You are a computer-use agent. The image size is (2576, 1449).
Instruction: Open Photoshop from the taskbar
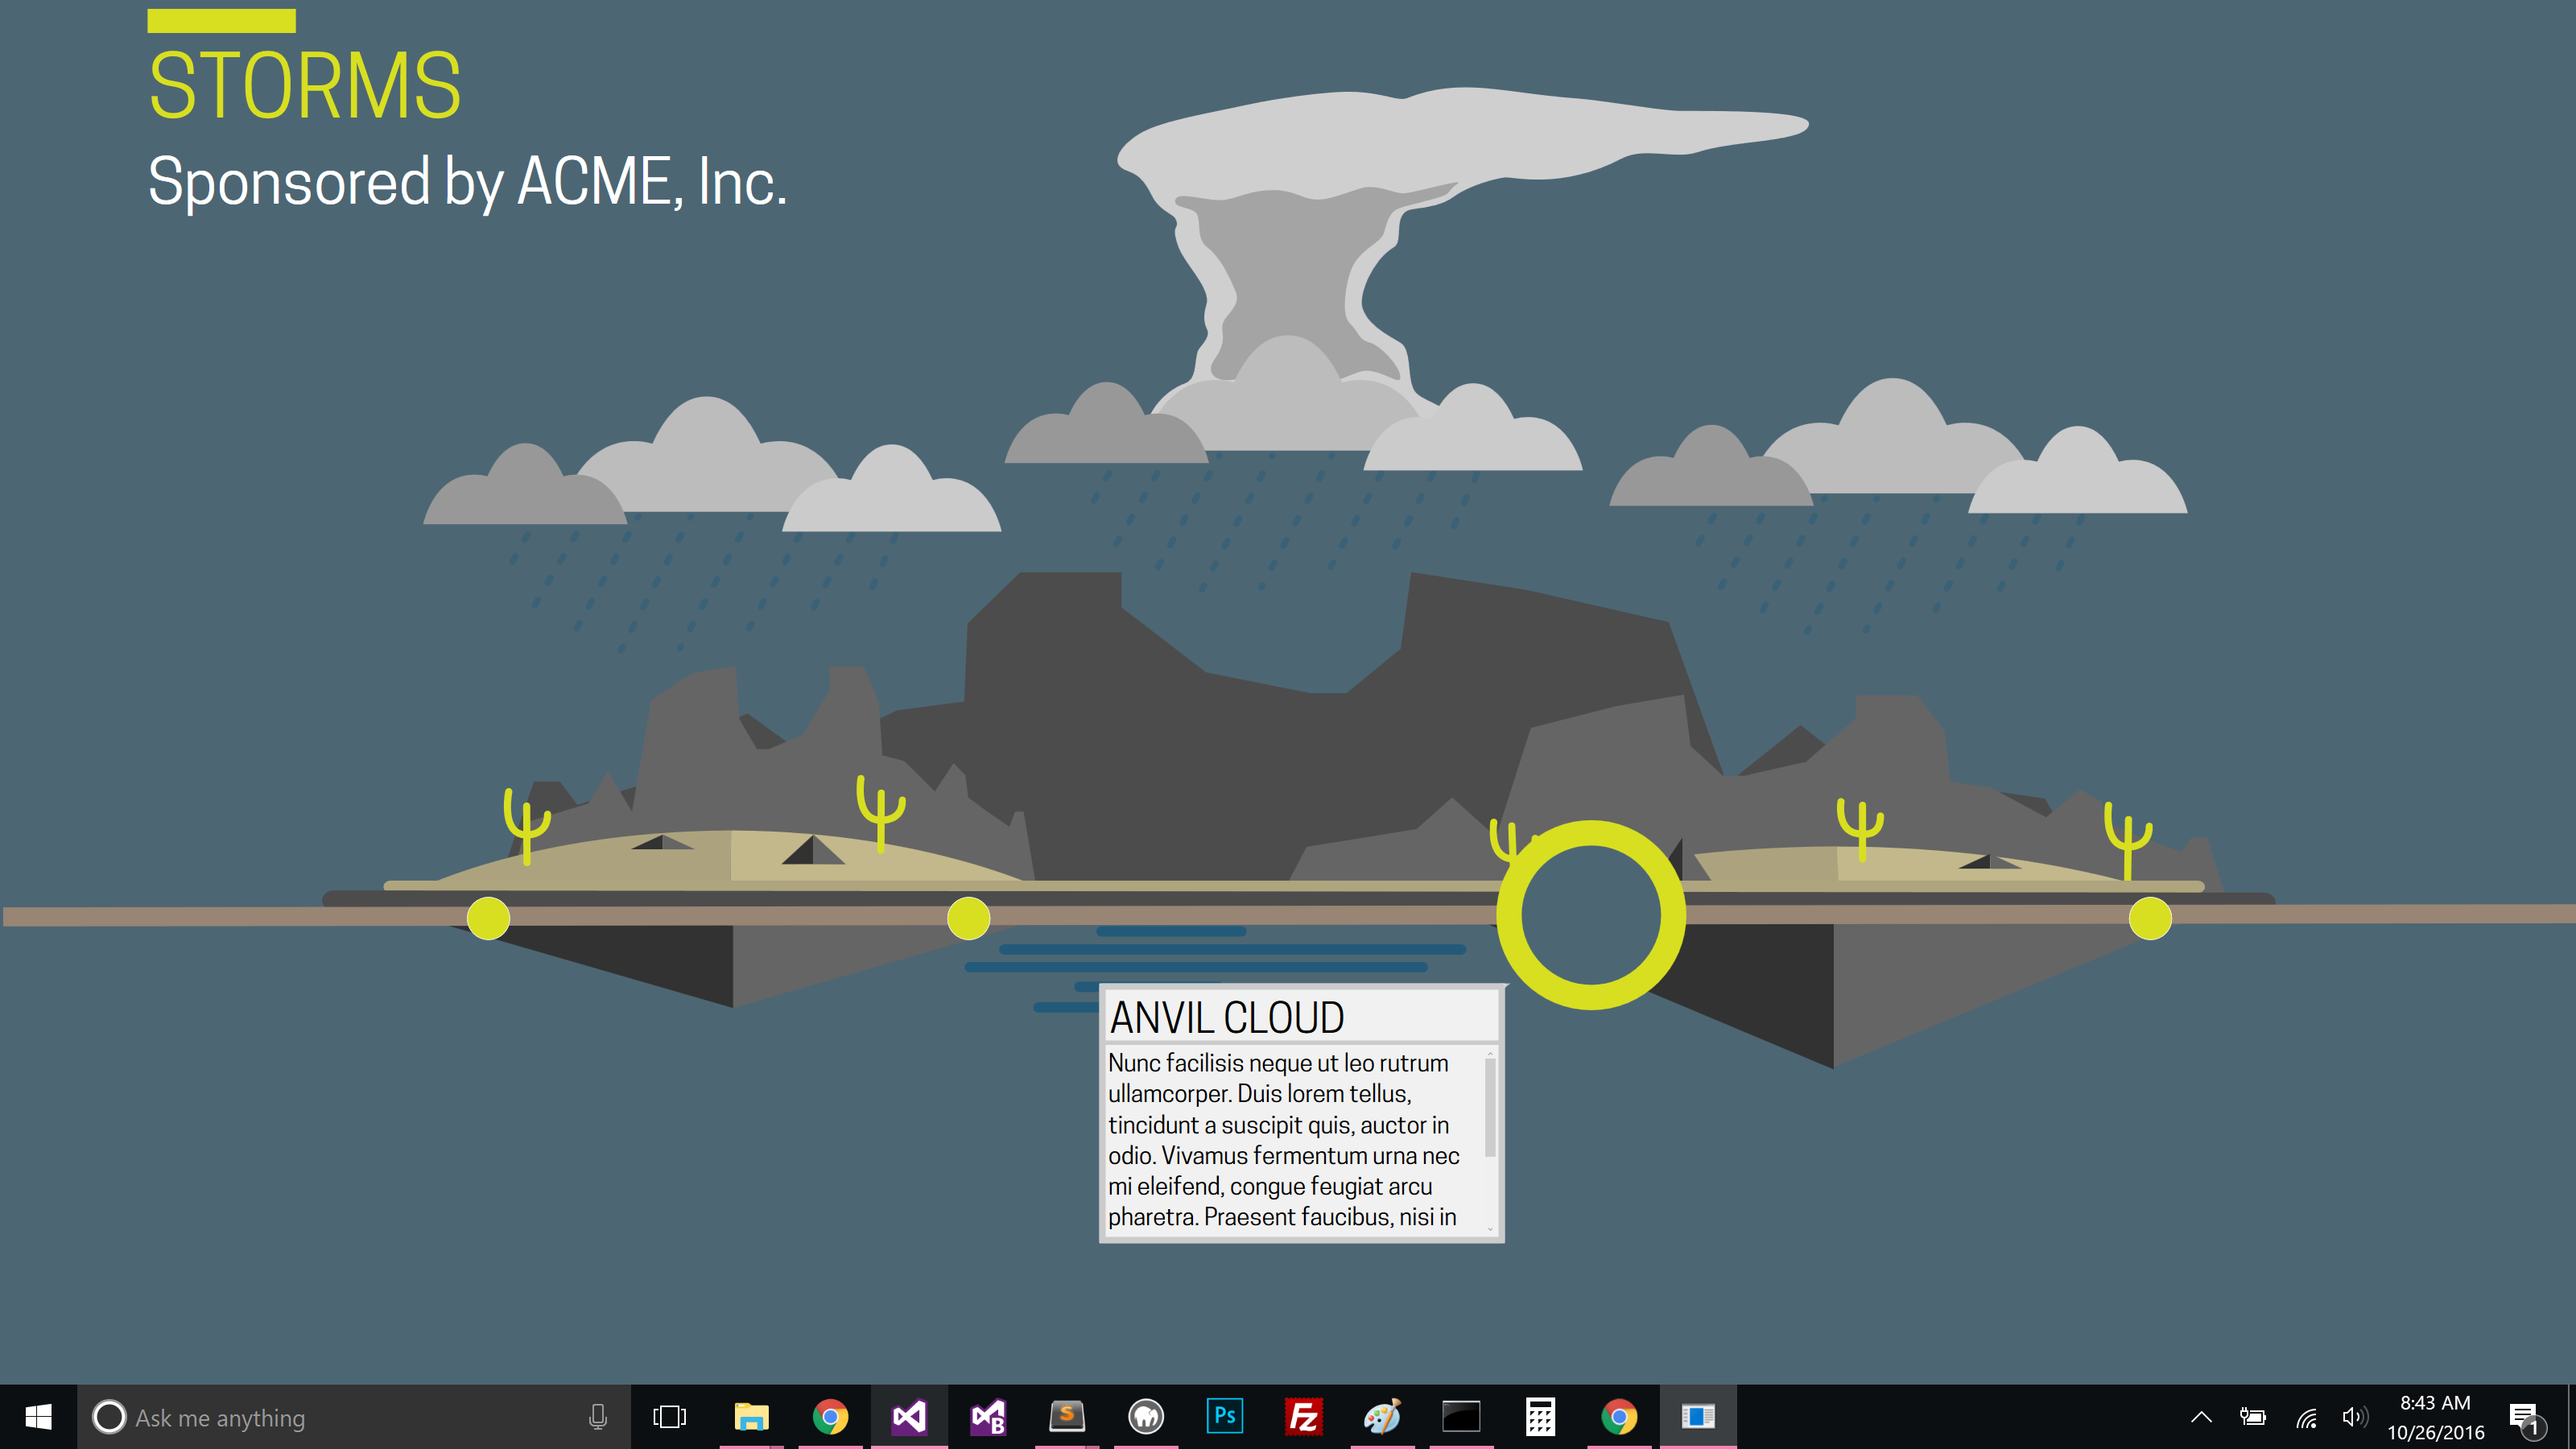click(x=1224, y=1416)
